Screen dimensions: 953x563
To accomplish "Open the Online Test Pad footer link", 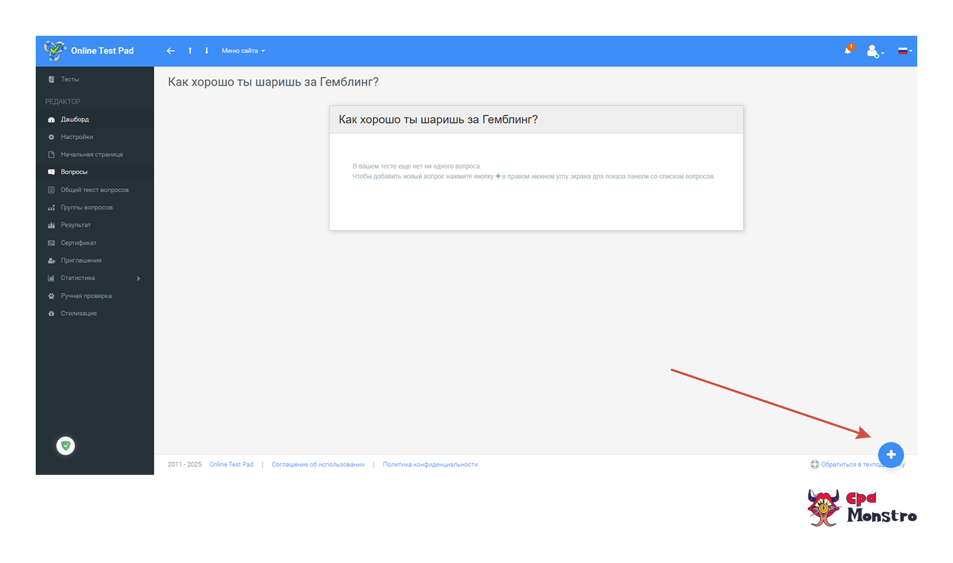I will click(231, 465).
